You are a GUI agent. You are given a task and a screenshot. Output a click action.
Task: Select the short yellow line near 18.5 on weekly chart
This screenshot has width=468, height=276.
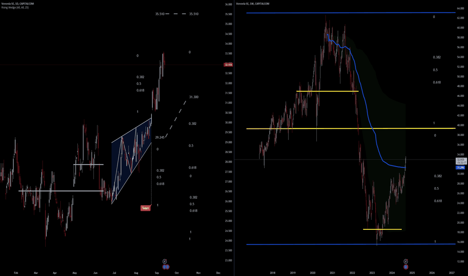coord(382,229)
